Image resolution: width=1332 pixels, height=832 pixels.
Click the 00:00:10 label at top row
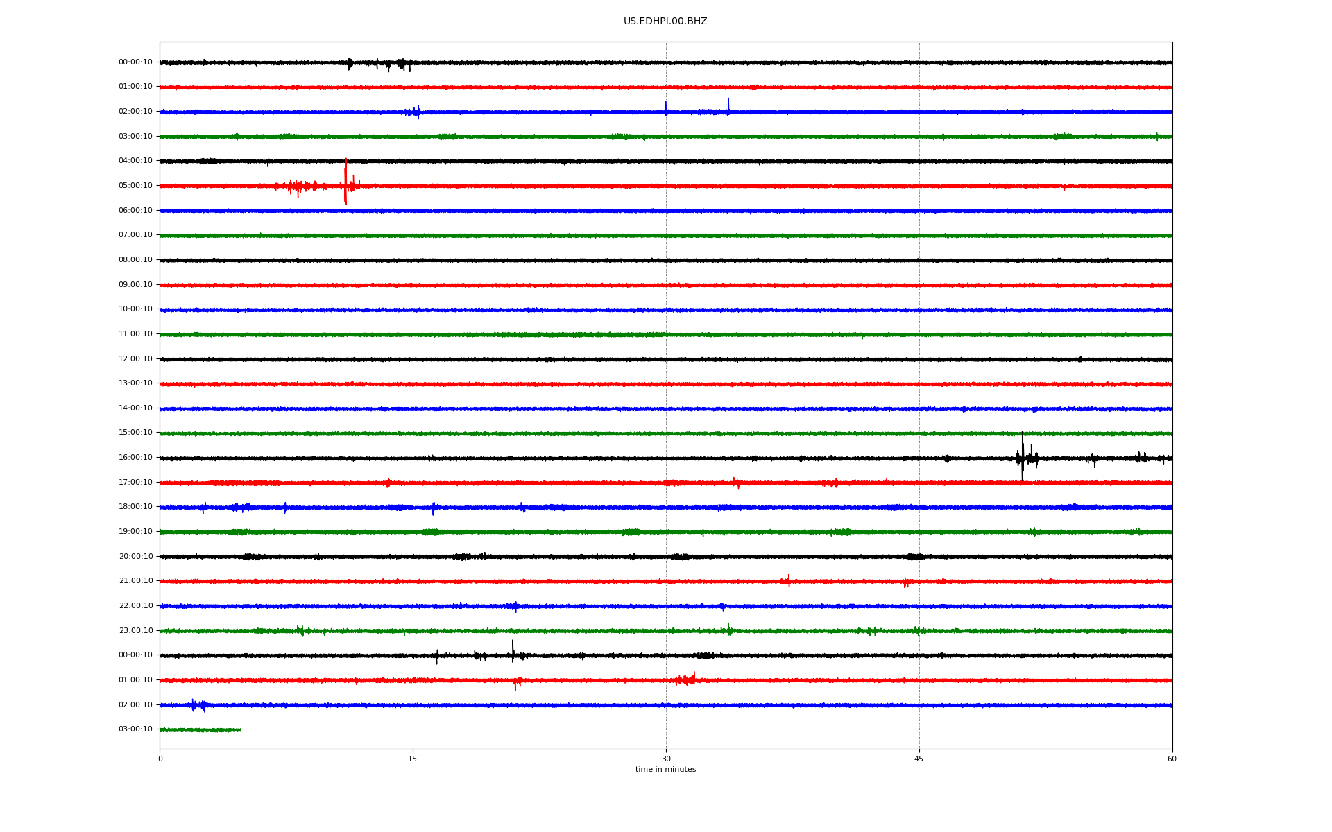(x=135, y=62)
